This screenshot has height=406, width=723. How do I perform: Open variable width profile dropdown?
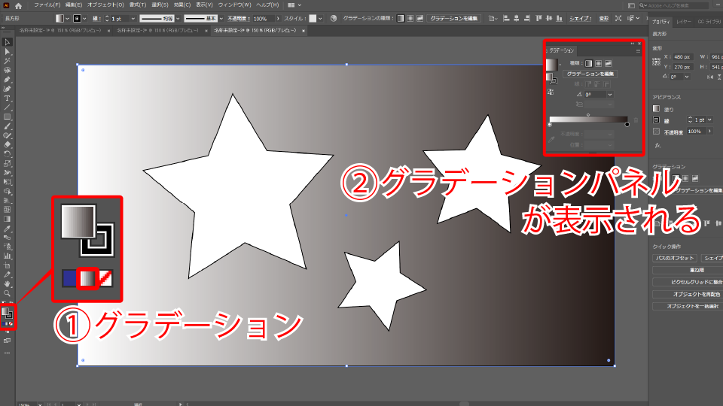pos(178,18)
